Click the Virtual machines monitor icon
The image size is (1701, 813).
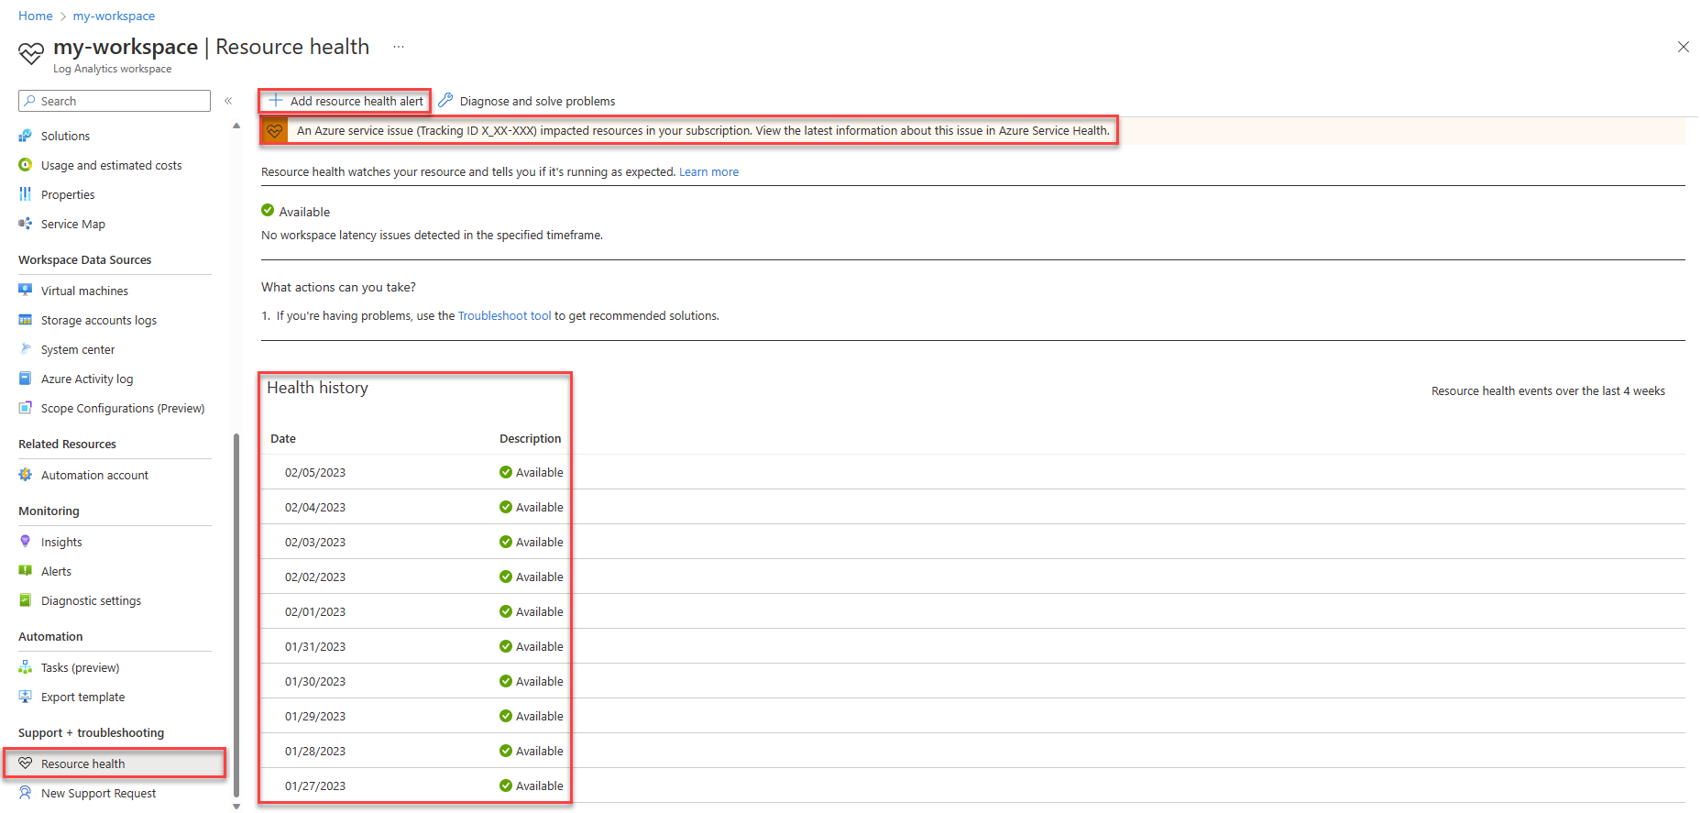click(x=26, y=291)
